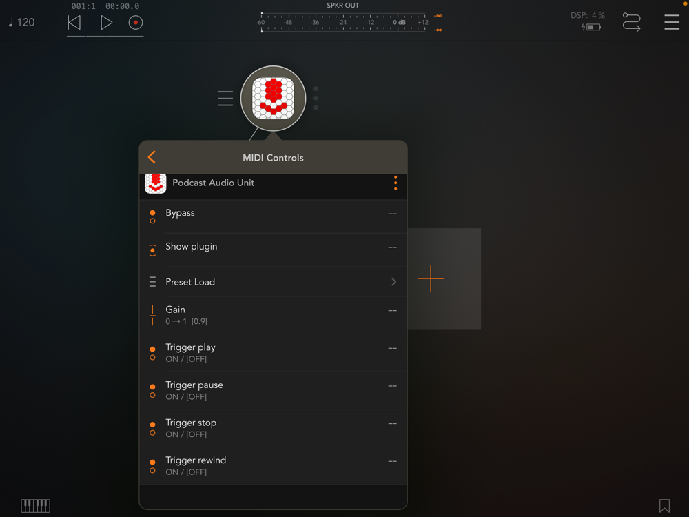Start playback with the Play button
This screenshot has height=517, width=689.
coord(106,23)
